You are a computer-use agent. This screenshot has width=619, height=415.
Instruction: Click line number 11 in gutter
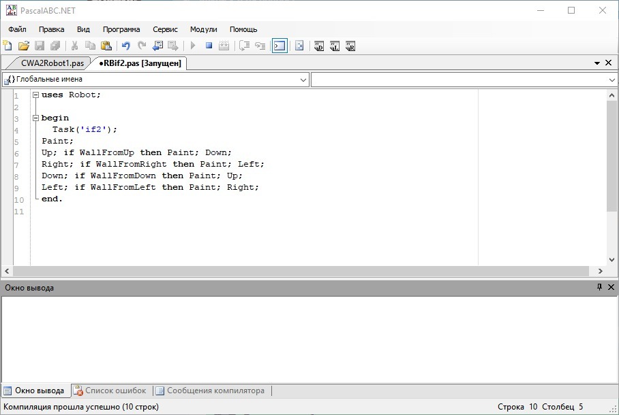coord(19,212)
